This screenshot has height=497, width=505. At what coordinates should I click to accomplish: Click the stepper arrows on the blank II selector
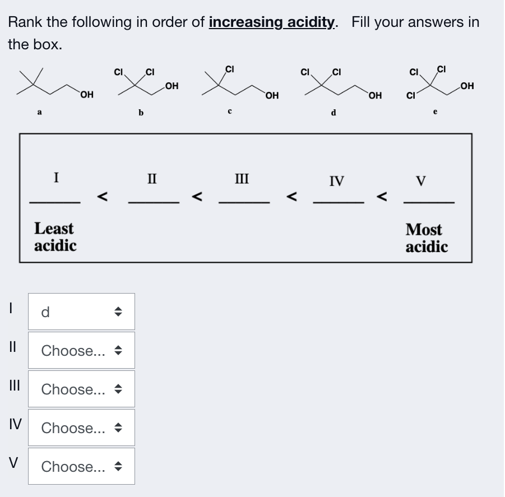pyautogui.click(x=118, y=350)
